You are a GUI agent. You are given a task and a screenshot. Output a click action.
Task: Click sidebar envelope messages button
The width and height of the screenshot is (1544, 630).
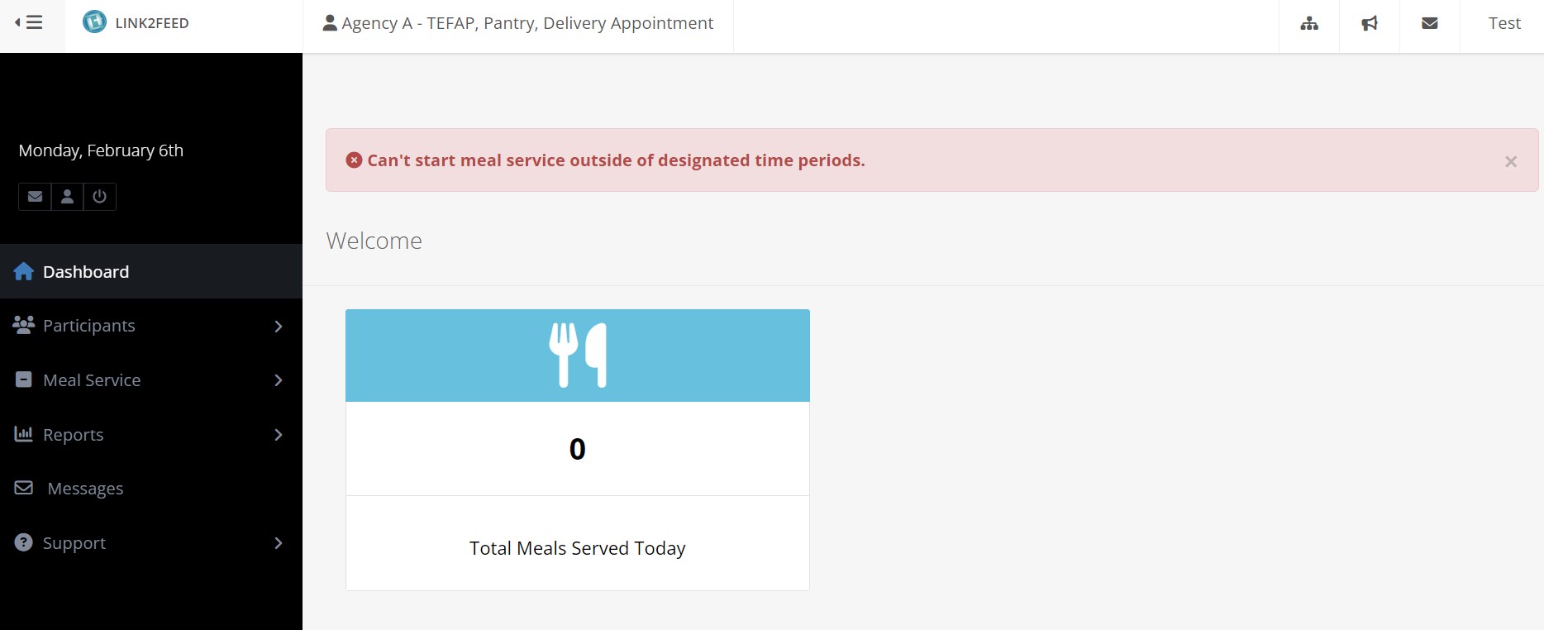[35, 197]
